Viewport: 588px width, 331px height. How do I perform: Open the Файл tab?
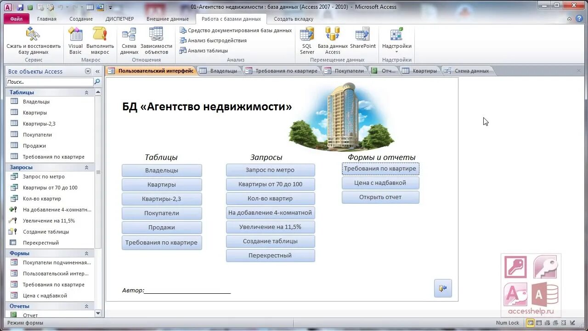tap(17, 19)
